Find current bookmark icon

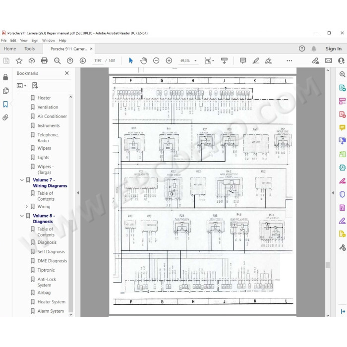[35, 86]
